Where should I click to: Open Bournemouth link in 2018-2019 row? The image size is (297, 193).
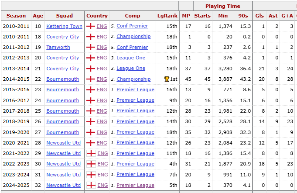[63, 121]
